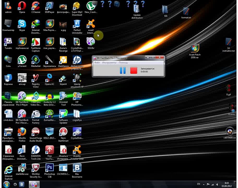Select the Inpaint desktop icon
This screenshot has height=188, width=238.
pyautogui.click(x=63, y=79)
